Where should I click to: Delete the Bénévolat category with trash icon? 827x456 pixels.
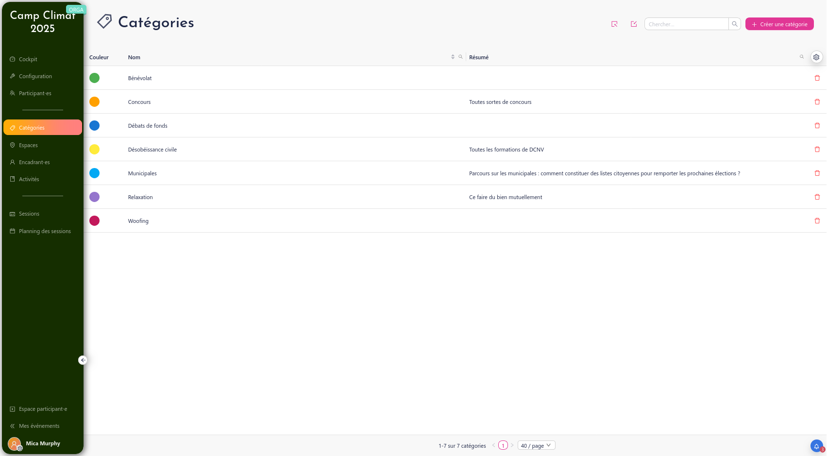817,78
